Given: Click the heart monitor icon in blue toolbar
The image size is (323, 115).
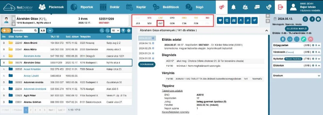Looking at the screenshot, I should (x=220, y=20).
